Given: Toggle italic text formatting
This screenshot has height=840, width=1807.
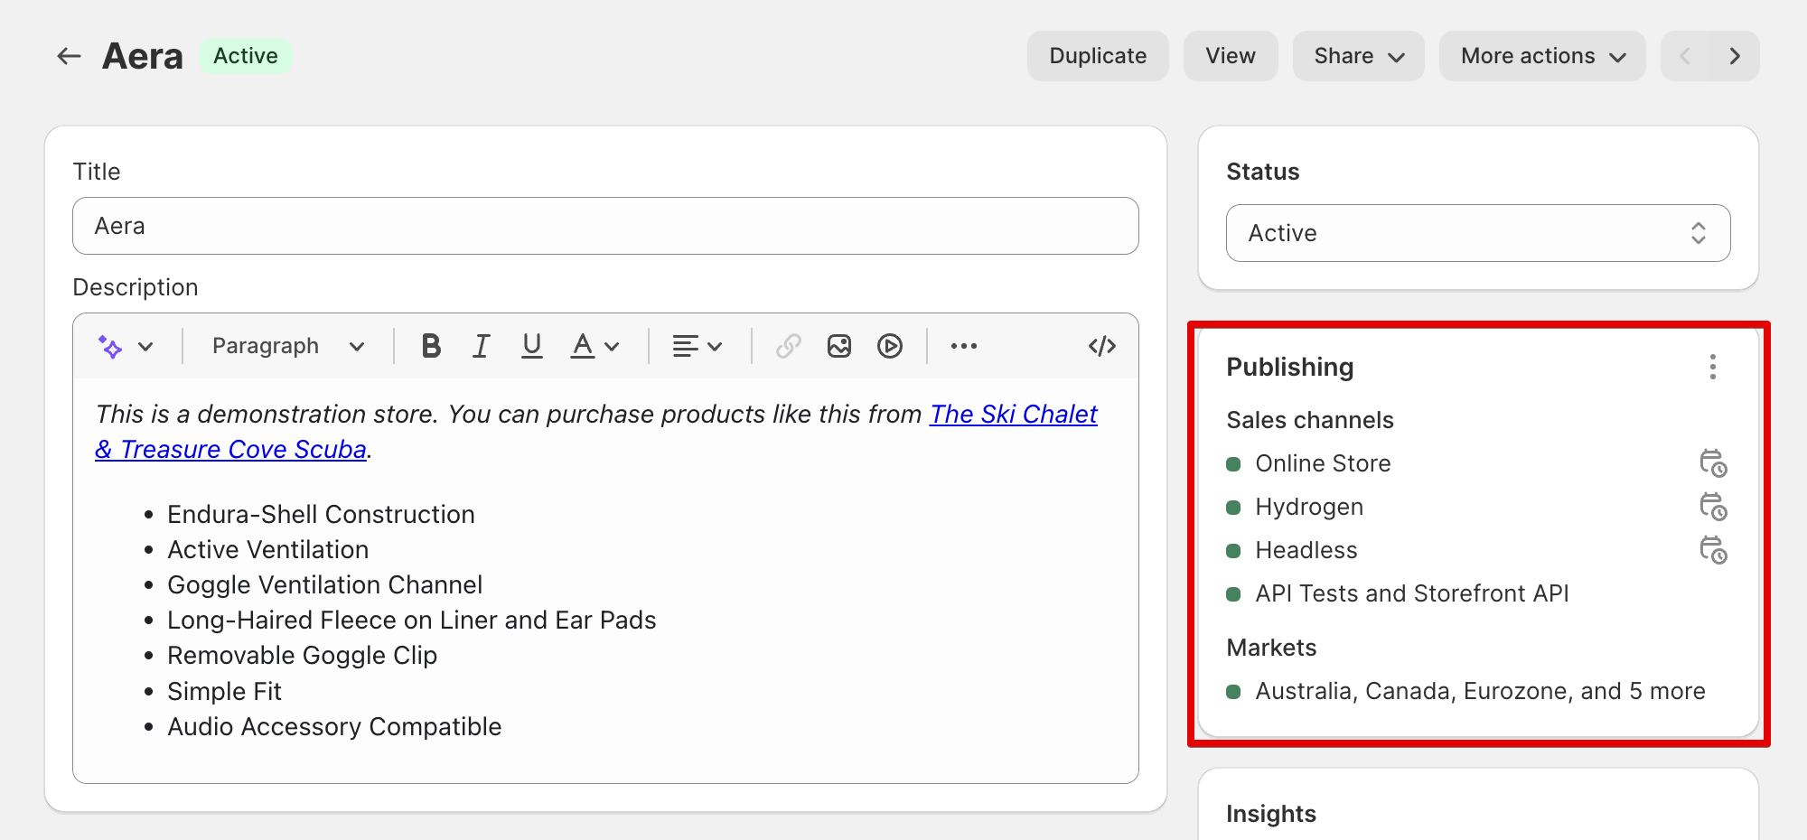Looking at the screenshot, I should tap(481, 346).
